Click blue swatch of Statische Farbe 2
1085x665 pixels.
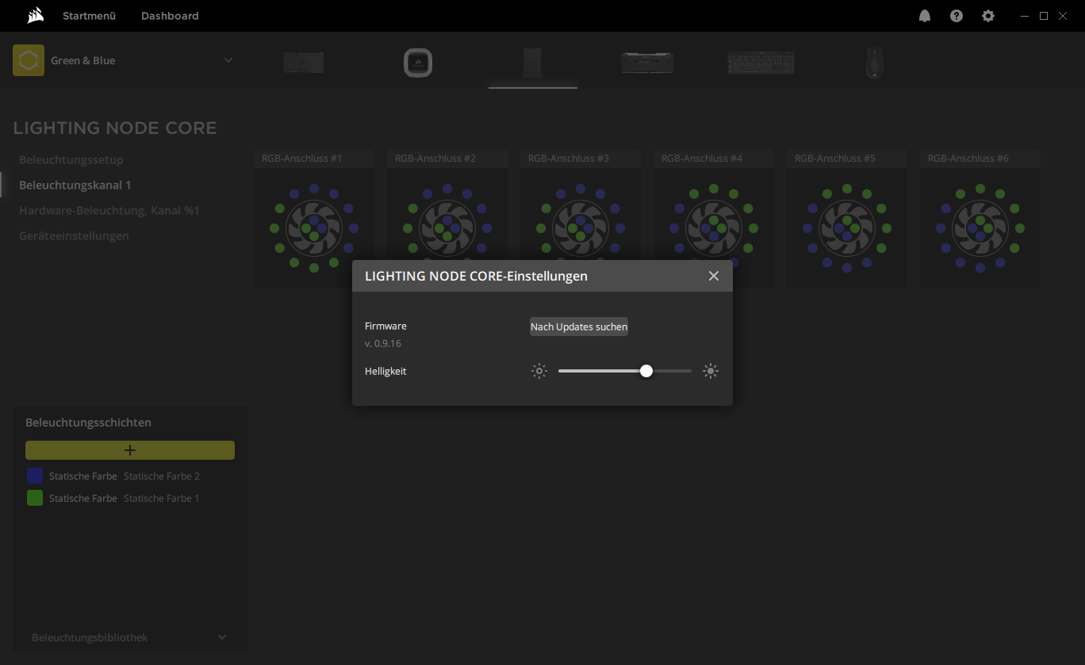click(35, 476)
